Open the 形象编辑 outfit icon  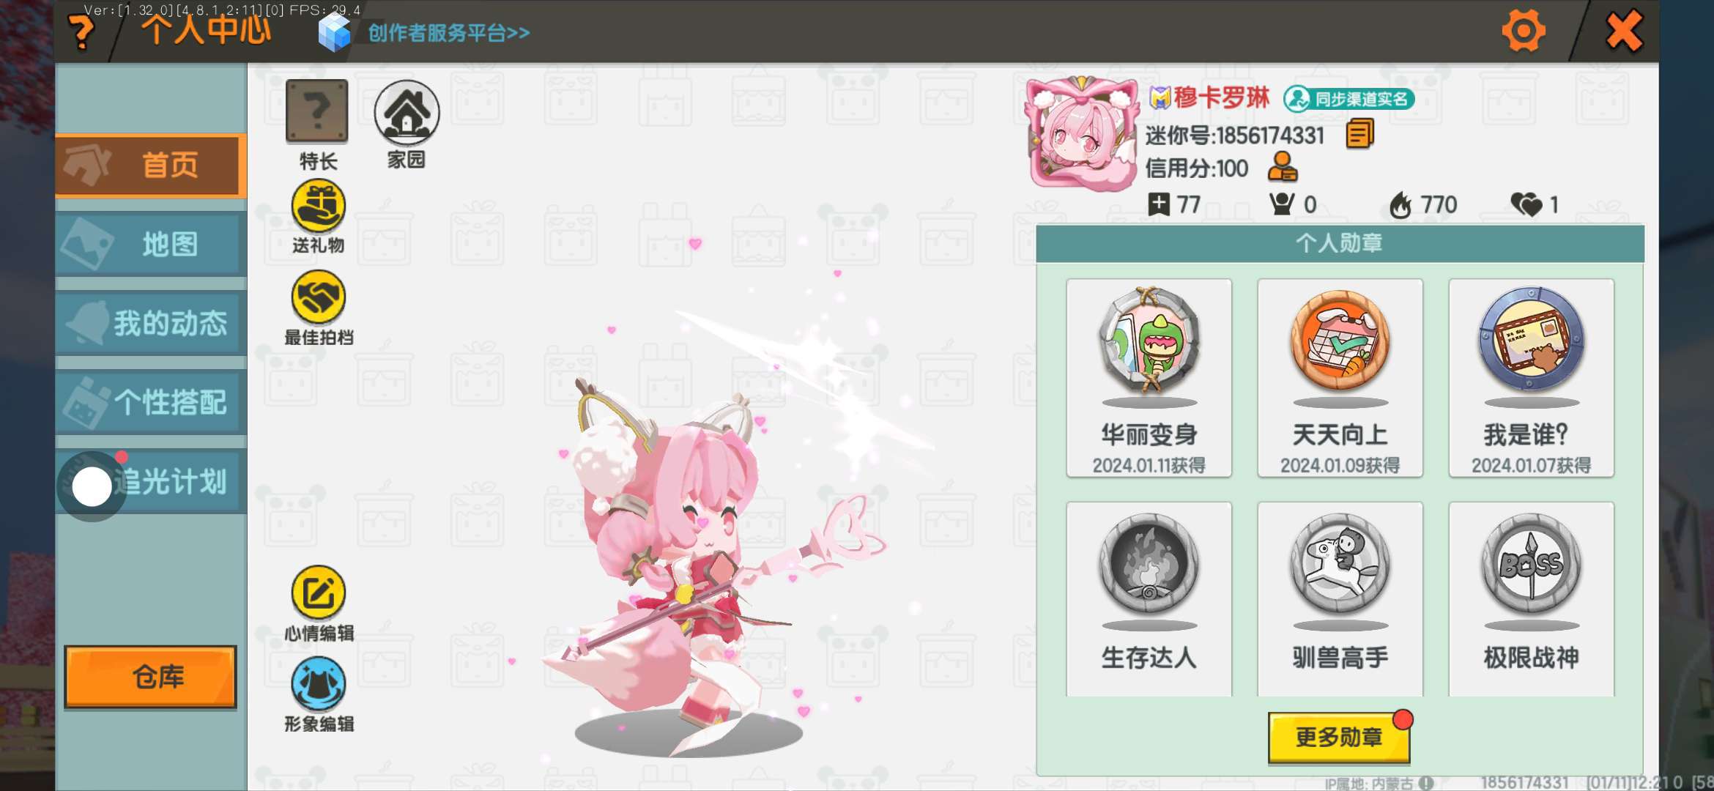pos(319,683)
